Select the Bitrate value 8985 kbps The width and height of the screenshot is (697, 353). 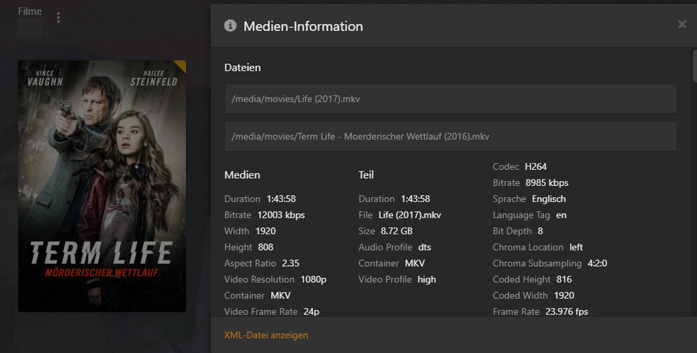click(547, 182)
